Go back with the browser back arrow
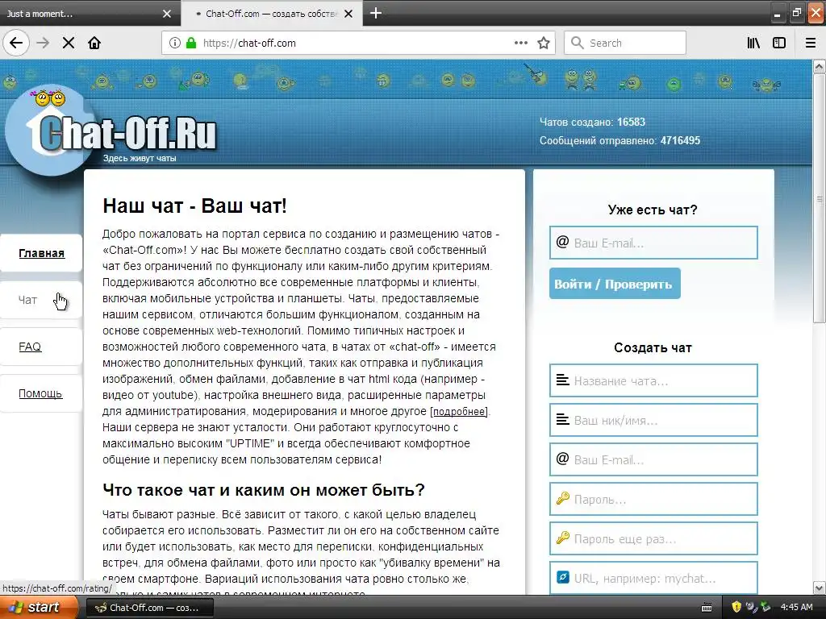This screenshot has width=826, height=619. (16, 43)
